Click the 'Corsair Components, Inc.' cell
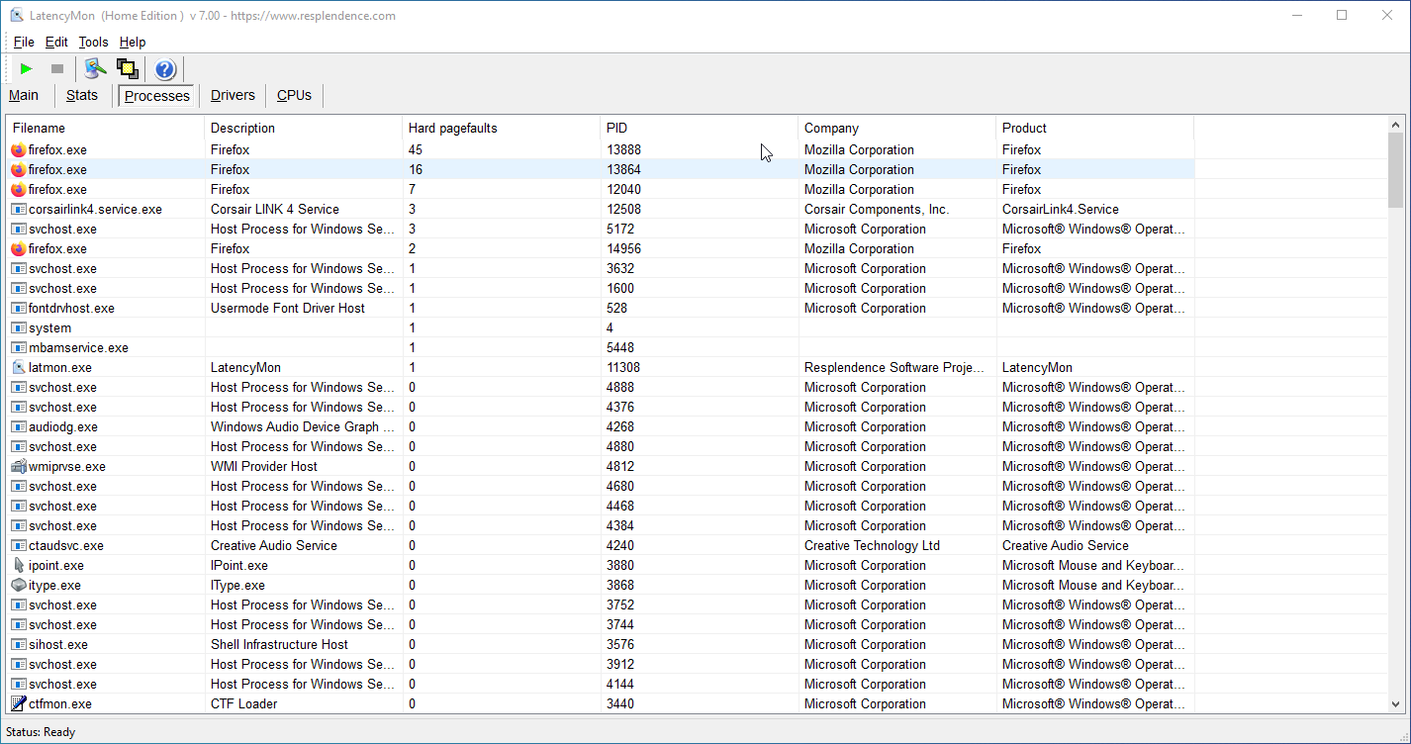 pos(877,210)
